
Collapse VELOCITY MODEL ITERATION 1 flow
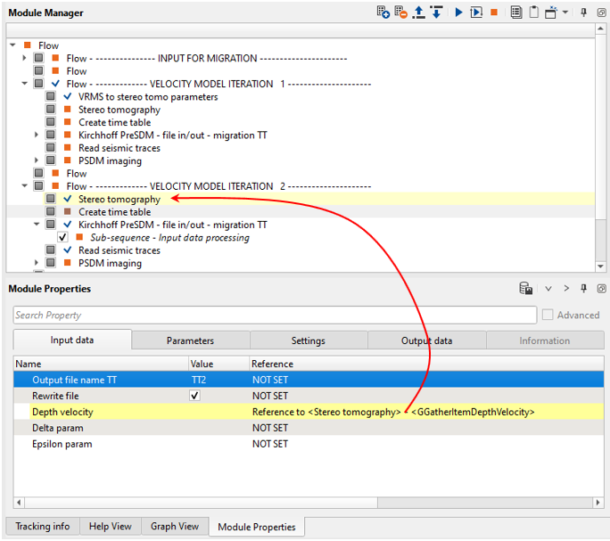[x=25, y=84]
